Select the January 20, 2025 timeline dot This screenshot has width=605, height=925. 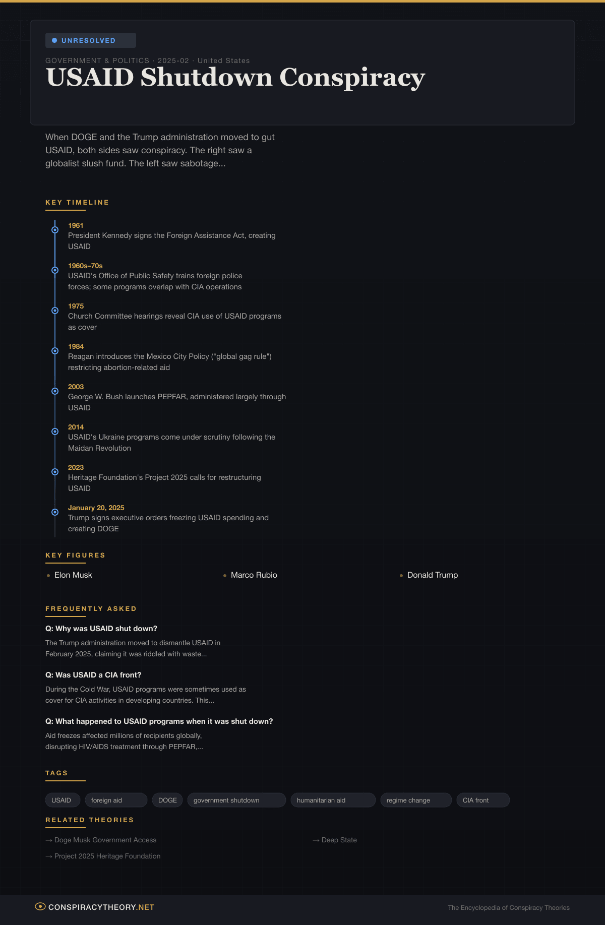pyautogui.click(x=55, y=512)
